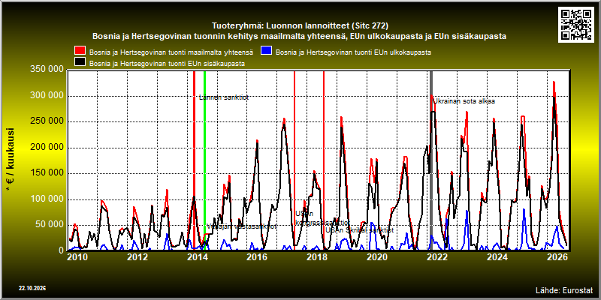Select legend label 'tuonti EUn sisäkaupasta'

tap(167, 64)
